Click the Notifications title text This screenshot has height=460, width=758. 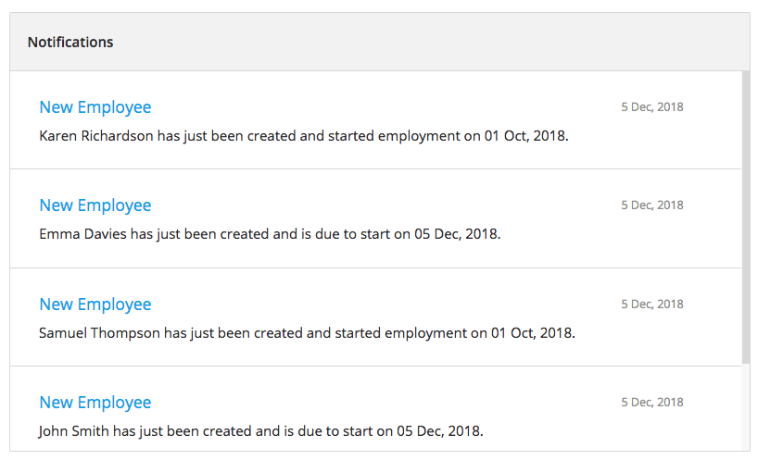[x=70, y=43]
